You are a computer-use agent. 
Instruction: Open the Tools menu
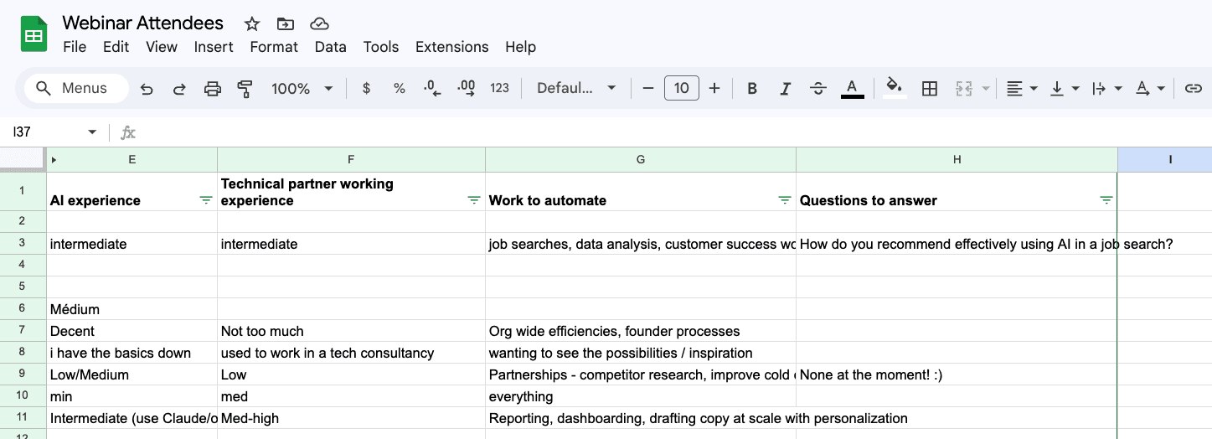tap(381, 47)
